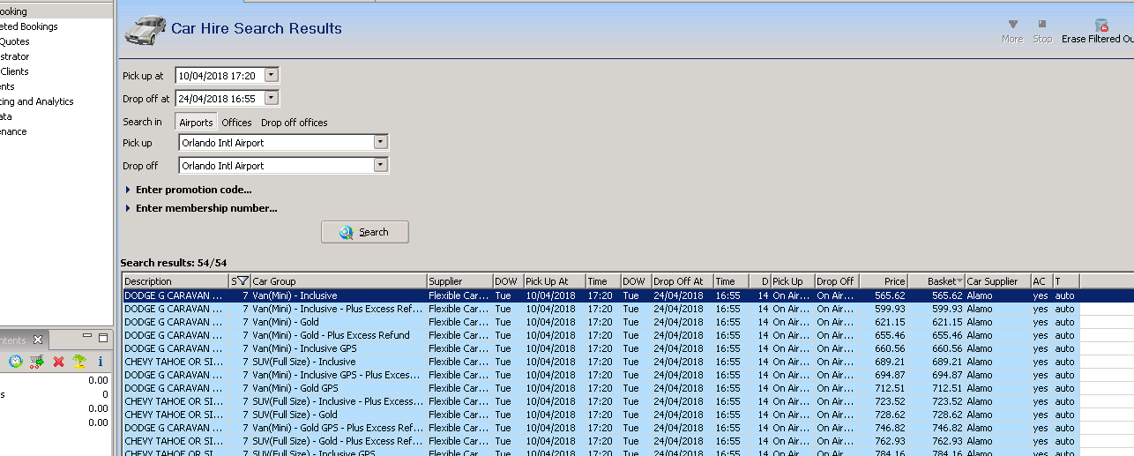
Task: Open the 'cing and Analytics' navigation item
Action: pos(37,101)
